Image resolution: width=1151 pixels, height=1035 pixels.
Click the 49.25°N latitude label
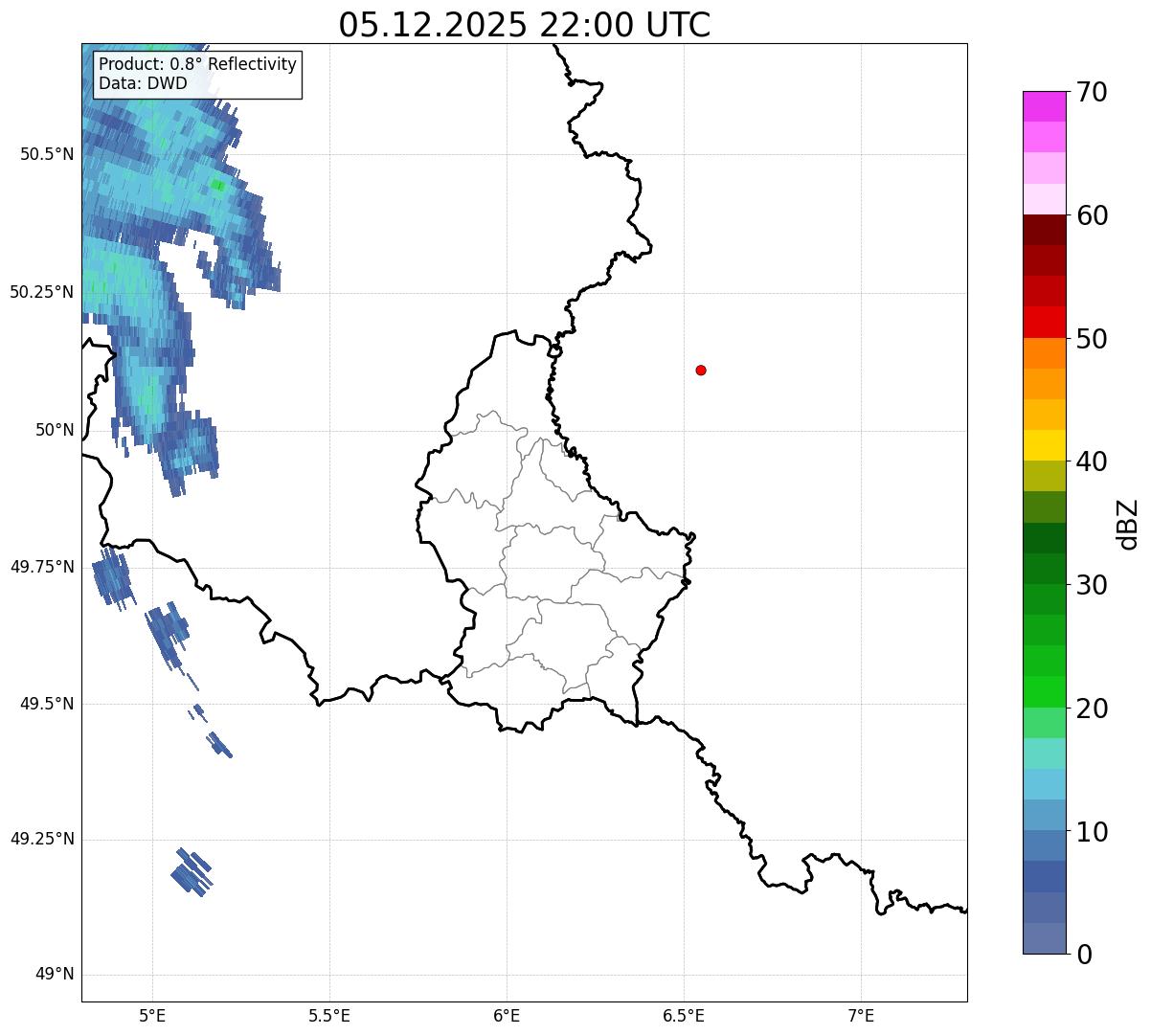coord(41,839)
